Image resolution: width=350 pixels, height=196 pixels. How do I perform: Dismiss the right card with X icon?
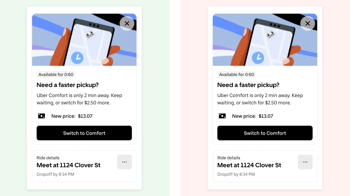pyautogui.click(x=308, y=23)
